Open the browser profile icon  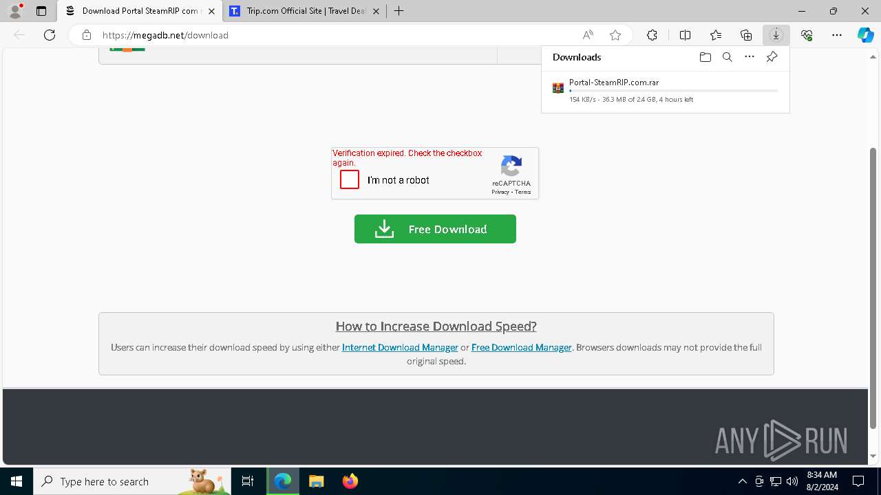click(x=15, y=11)
